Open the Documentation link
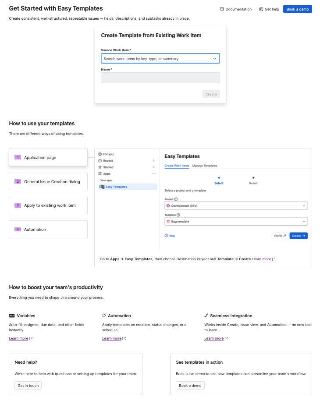Screen dimensions: 320x404 [236, 9]
